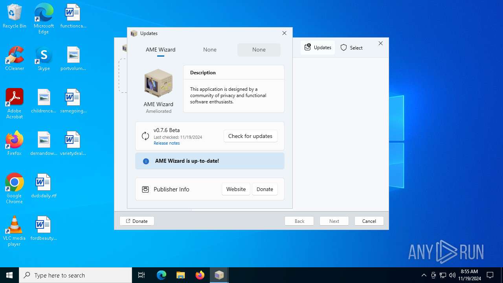Image resolution: width=503 pixels, height=283 pixels.
Task: Open the samegoing... Word document
Action: [x=73, y=101]
